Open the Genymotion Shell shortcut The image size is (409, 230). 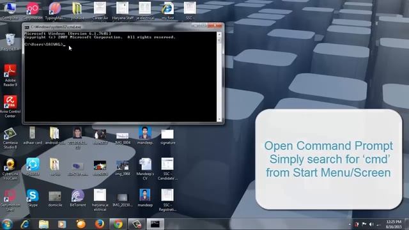click(x=10, y=200)
